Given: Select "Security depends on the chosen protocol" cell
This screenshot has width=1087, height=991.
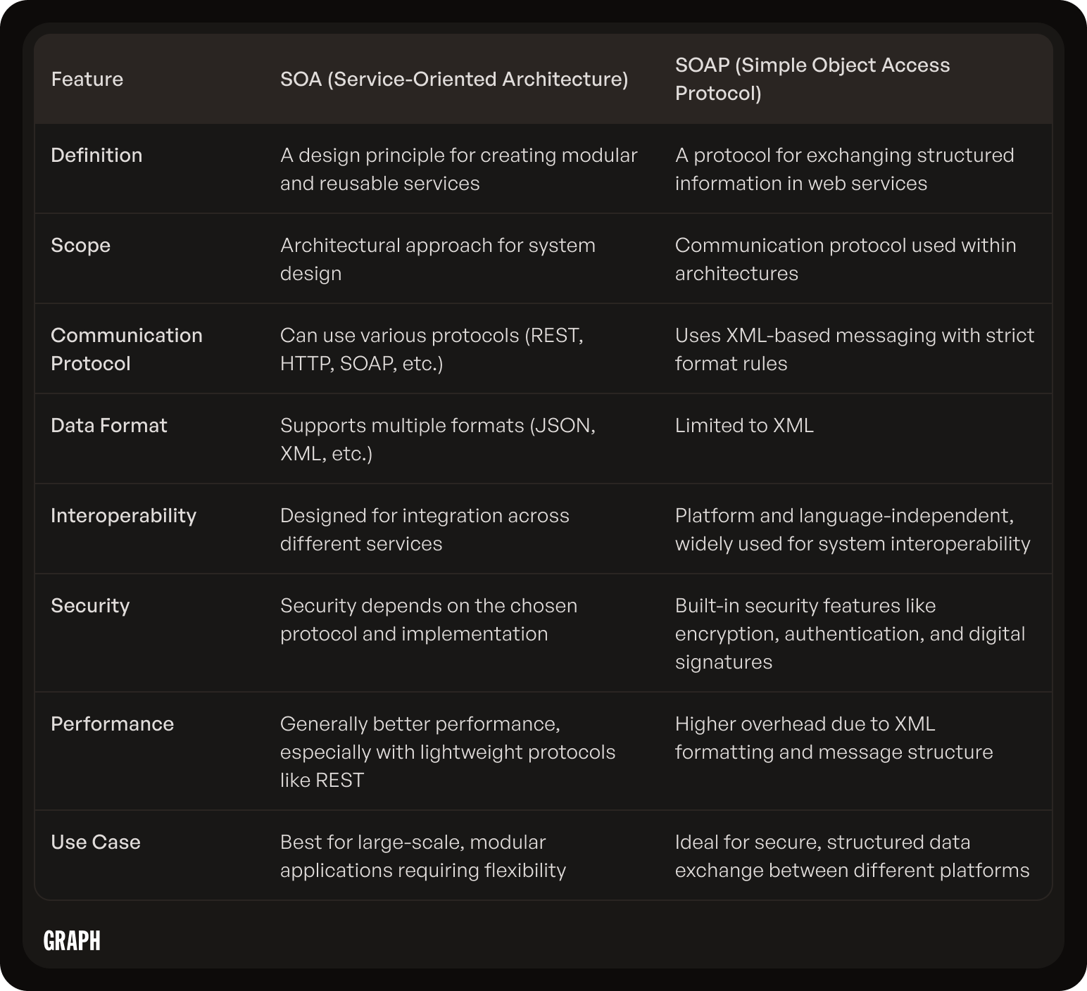Looking at the screenshot, I should pos(429,619).
